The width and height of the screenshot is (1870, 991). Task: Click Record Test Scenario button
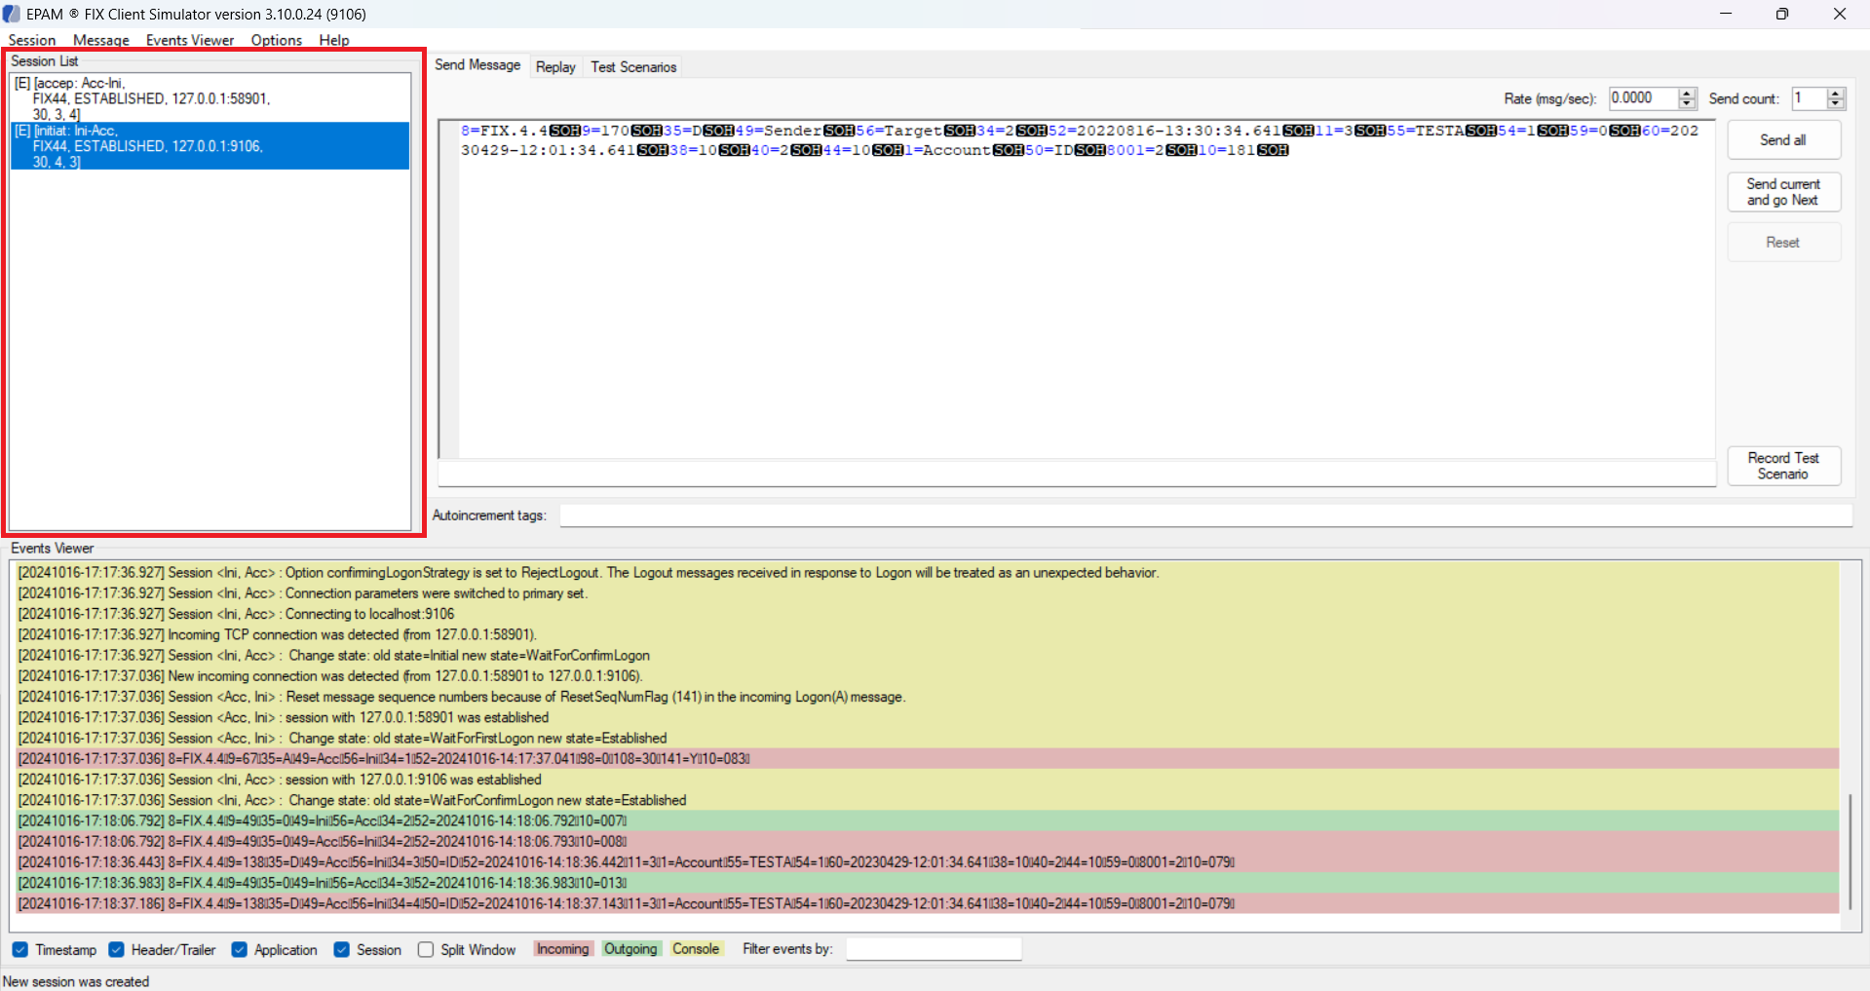point(1783,466)
